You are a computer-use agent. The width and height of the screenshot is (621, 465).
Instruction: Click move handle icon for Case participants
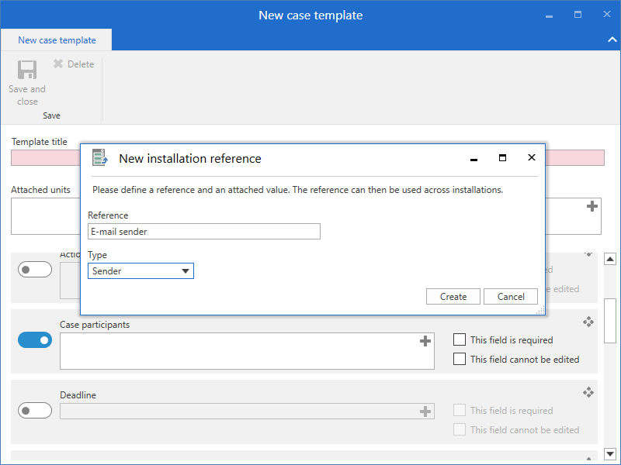(x=588, y=322)
